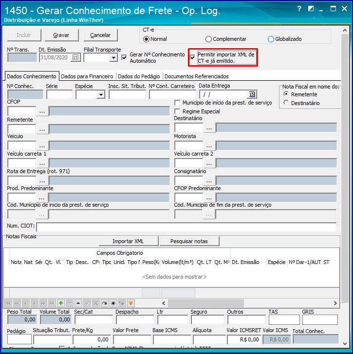
Task: Click Volume(lt/m³) grid column header
Action: click(178, 262)
